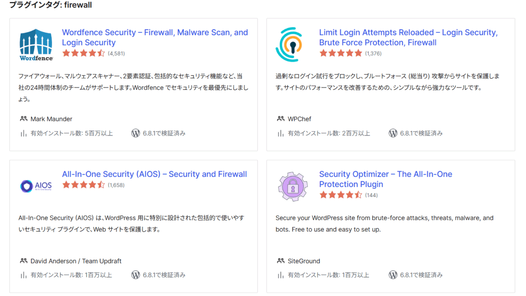Click Security Optimizer star rating with 144 reviews

pos(341,195)
